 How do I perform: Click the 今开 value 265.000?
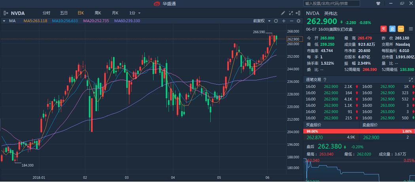(327, 38)
